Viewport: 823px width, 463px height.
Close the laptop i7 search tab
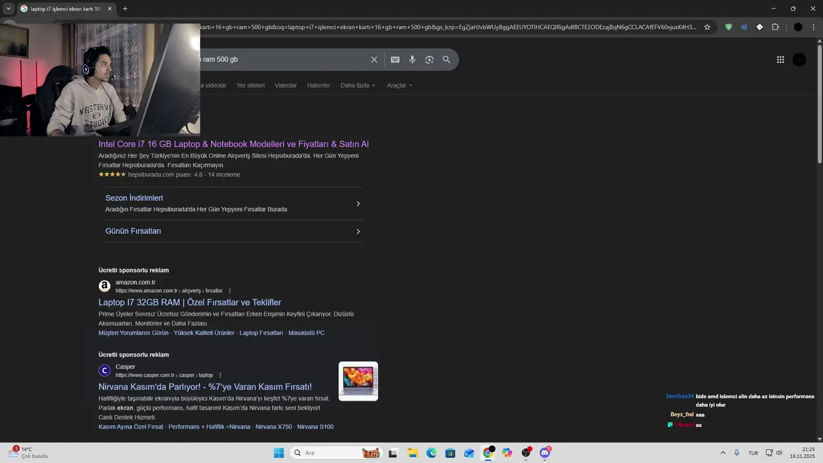(109, 8)
